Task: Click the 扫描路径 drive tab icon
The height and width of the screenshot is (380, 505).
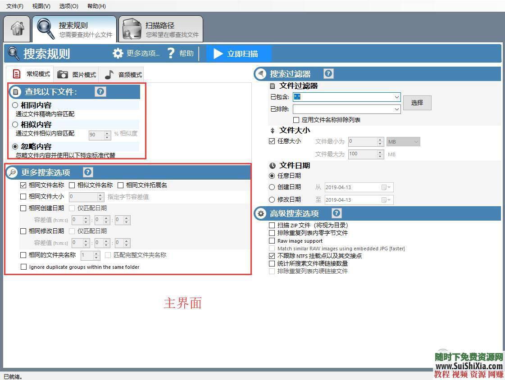Action: [132, 29]
